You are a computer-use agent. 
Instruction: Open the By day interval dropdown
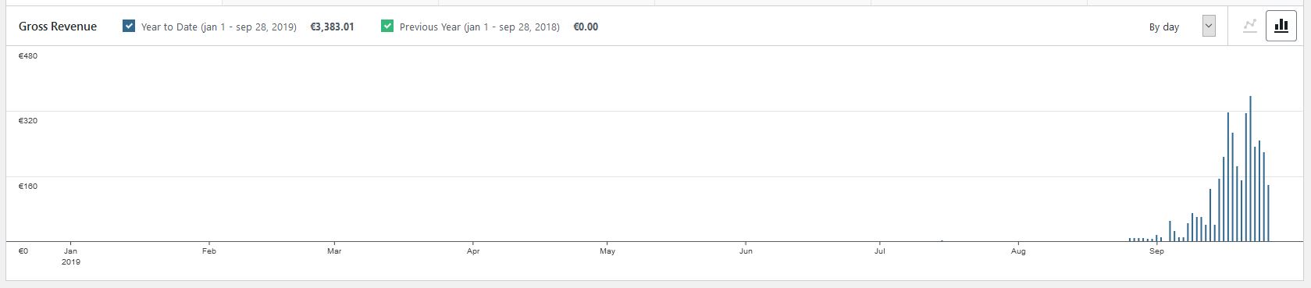[1177, 27]
